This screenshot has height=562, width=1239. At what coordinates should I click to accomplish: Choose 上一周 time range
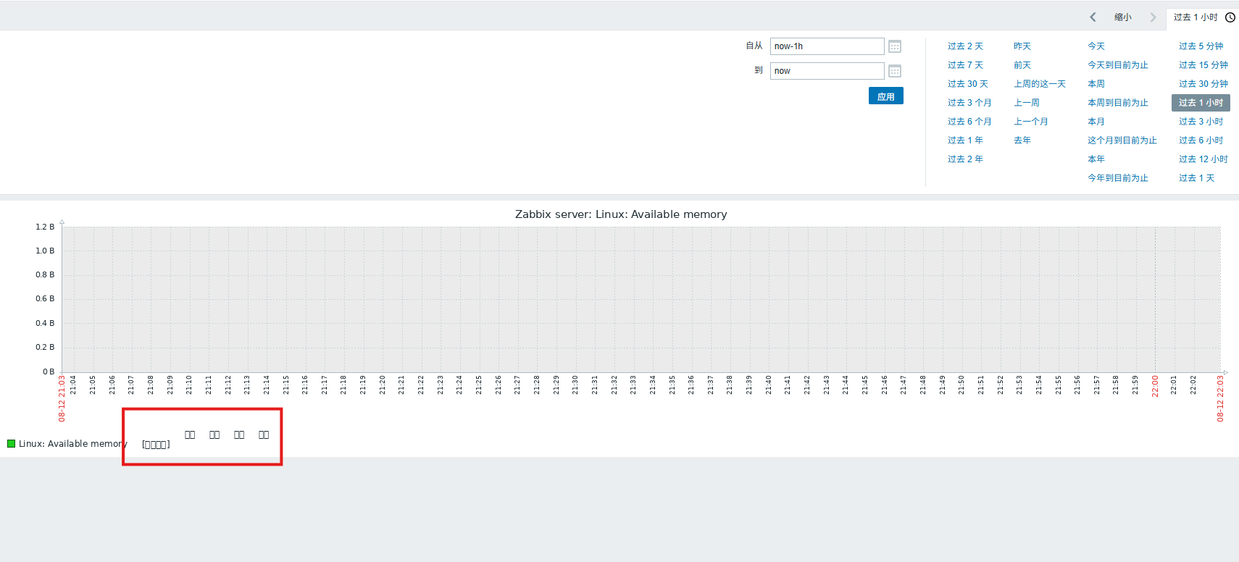point(1027,103)
